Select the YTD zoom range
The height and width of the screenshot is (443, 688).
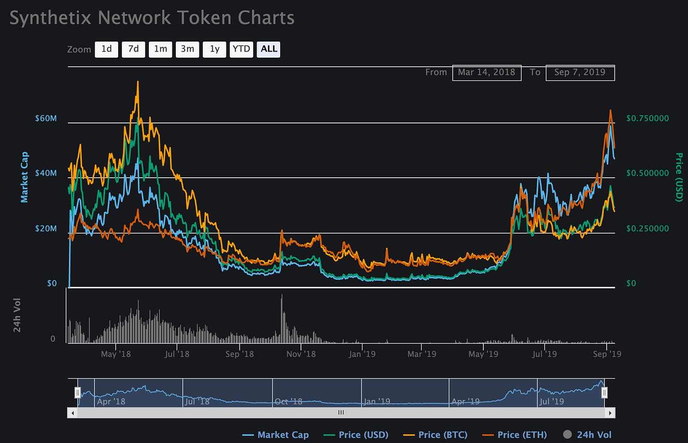[241, 49]
